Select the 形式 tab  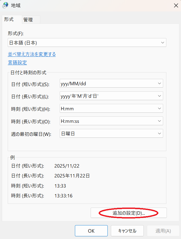pos(9,19)
